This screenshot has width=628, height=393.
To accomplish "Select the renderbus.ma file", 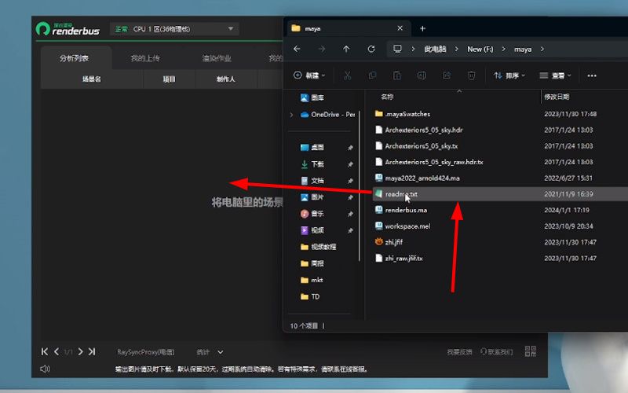I will pos(406,210).
